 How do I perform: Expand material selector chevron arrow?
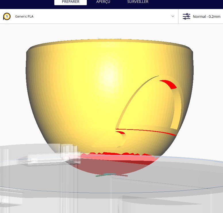173,16
